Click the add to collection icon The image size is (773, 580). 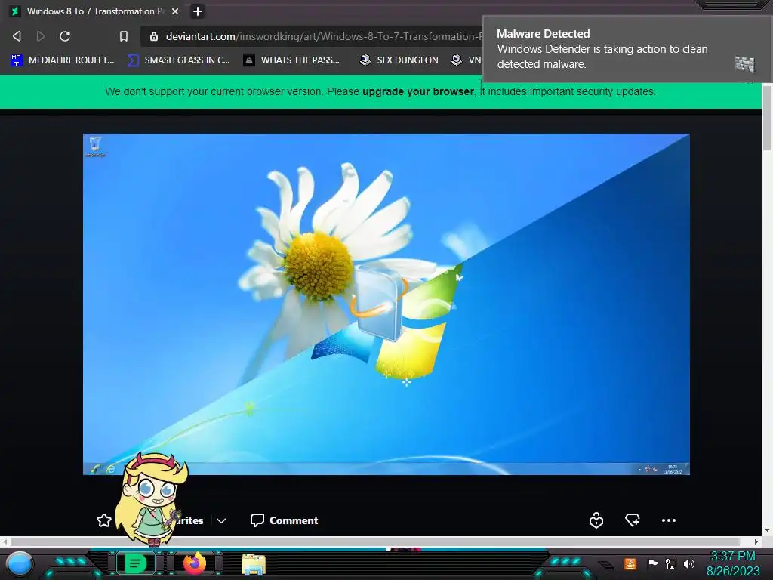pos(633,520)
